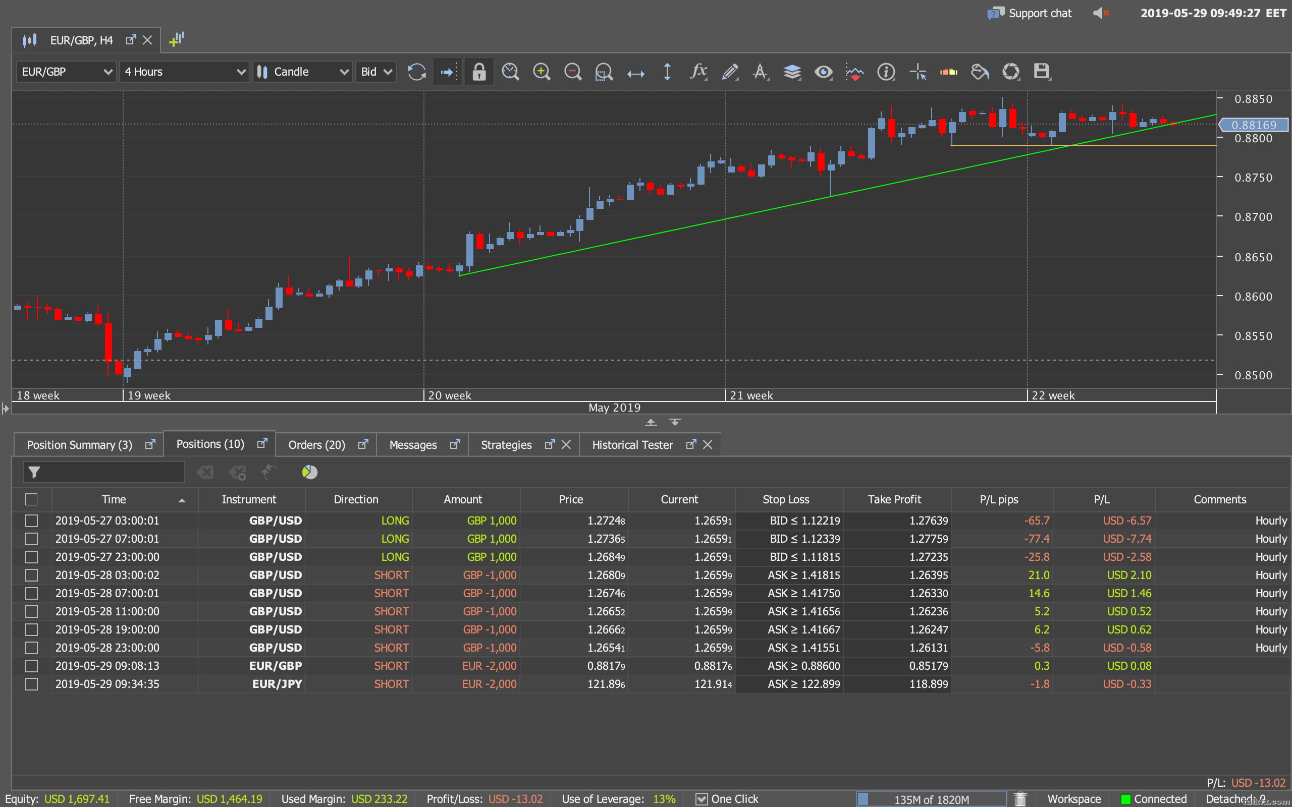Click the zoom out magnifier icon
Screen dimensions: 1292x807
[573, 72]
